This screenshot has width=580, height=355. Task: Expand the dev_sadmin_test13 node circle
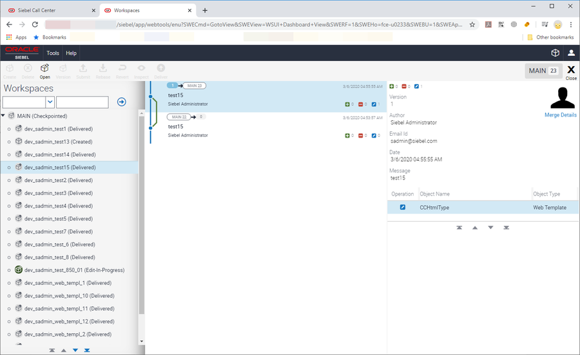tap(9, 141)
